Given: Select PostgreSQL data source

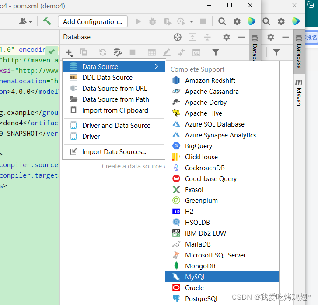Looking at the screenshot, I should (222, 299).
